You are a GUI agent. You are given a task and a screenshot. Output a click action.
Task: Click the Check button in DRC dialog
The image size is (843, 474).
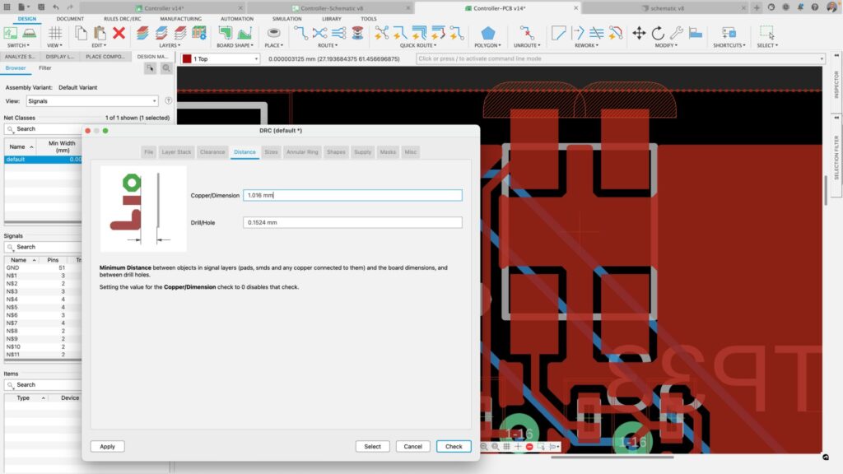coord(454,446)
